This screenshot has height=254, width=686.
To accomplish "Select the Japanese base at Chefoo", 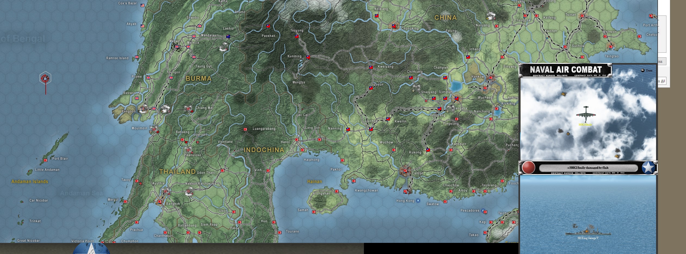I will 639,36.
